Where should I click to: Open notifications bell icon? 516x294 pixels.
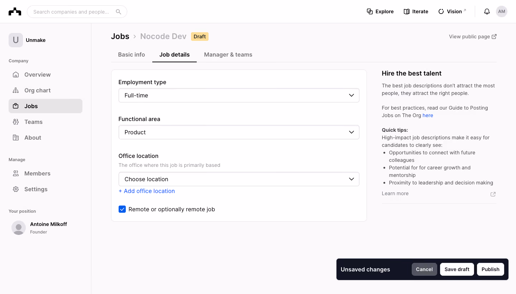click(x=487, y=11)
